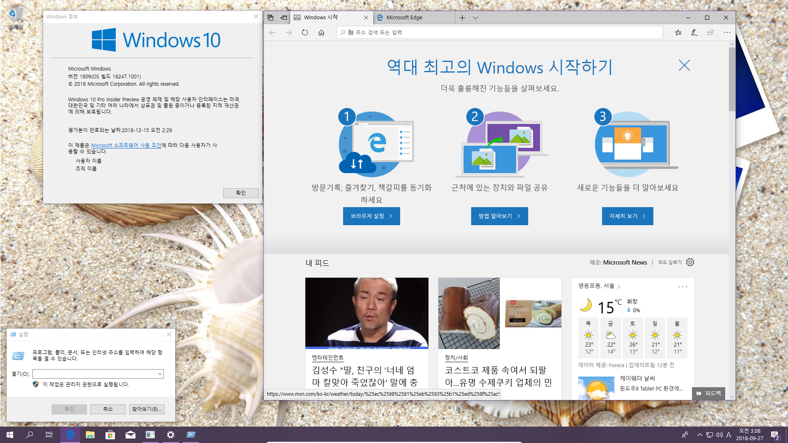The image size is (788, 443).
Task: Open Microsoft Store from the taskbar
Action: point(110,435)
